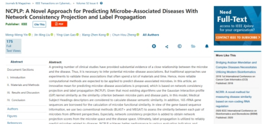Open the Figures section in sidebar
Viewport: 262px width, 128px height.
coord(12,116)
